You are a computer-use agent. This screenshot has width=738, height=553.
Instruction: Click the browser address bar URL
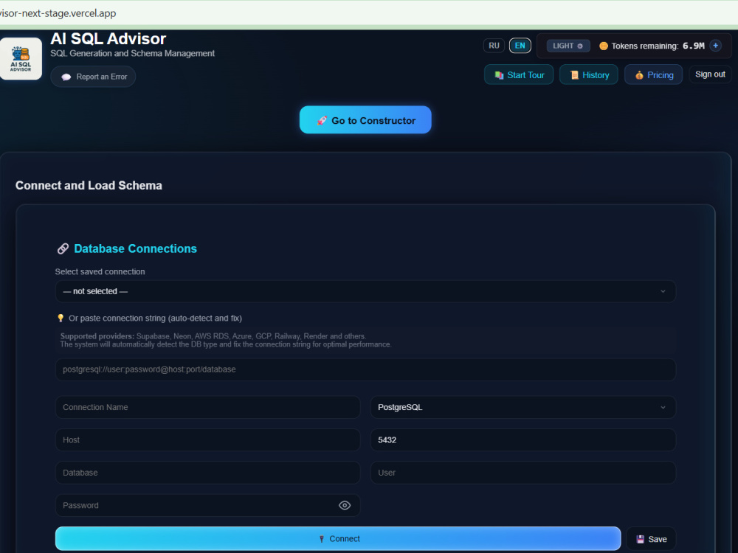click(58, 13)
